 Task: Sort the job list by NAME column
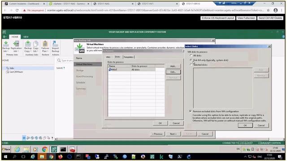pos(61,68)
